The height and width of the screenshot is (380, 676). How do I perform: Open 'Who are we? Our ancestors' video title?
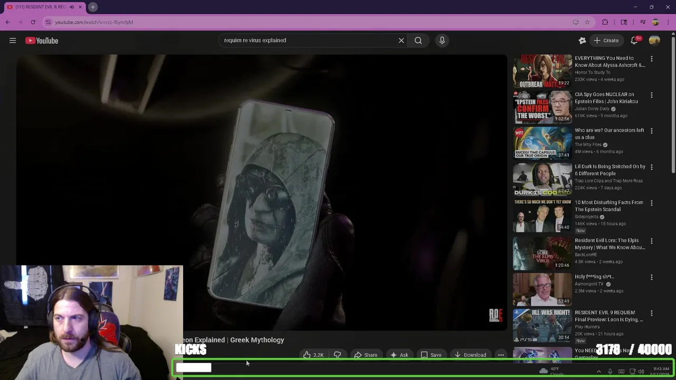pyautogui.click(x=609, y=134)
